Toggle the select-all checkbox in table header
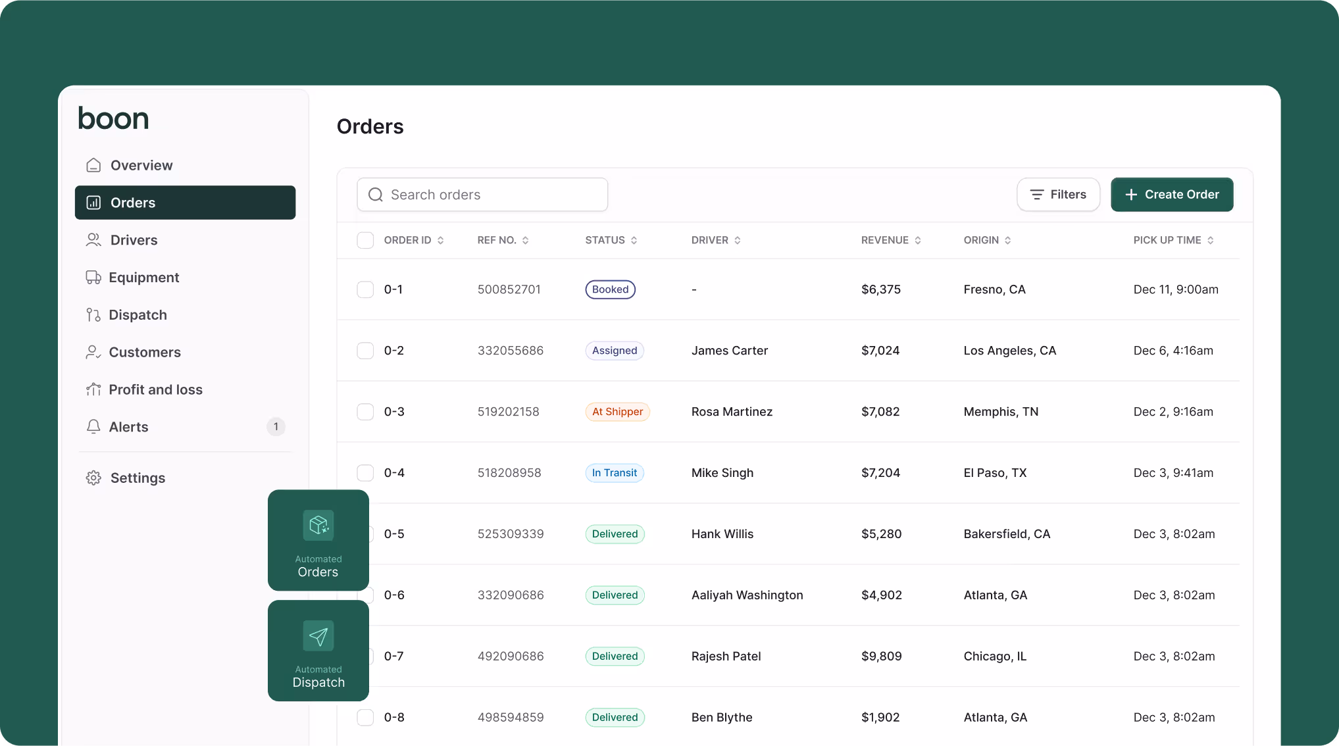Viewport: 1339px width, 746px height. click(365, 240)
